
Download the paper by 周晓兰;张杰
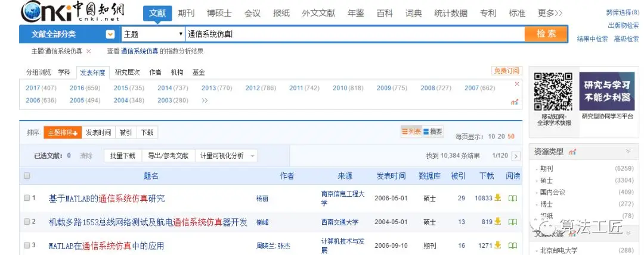click(497, 245)
